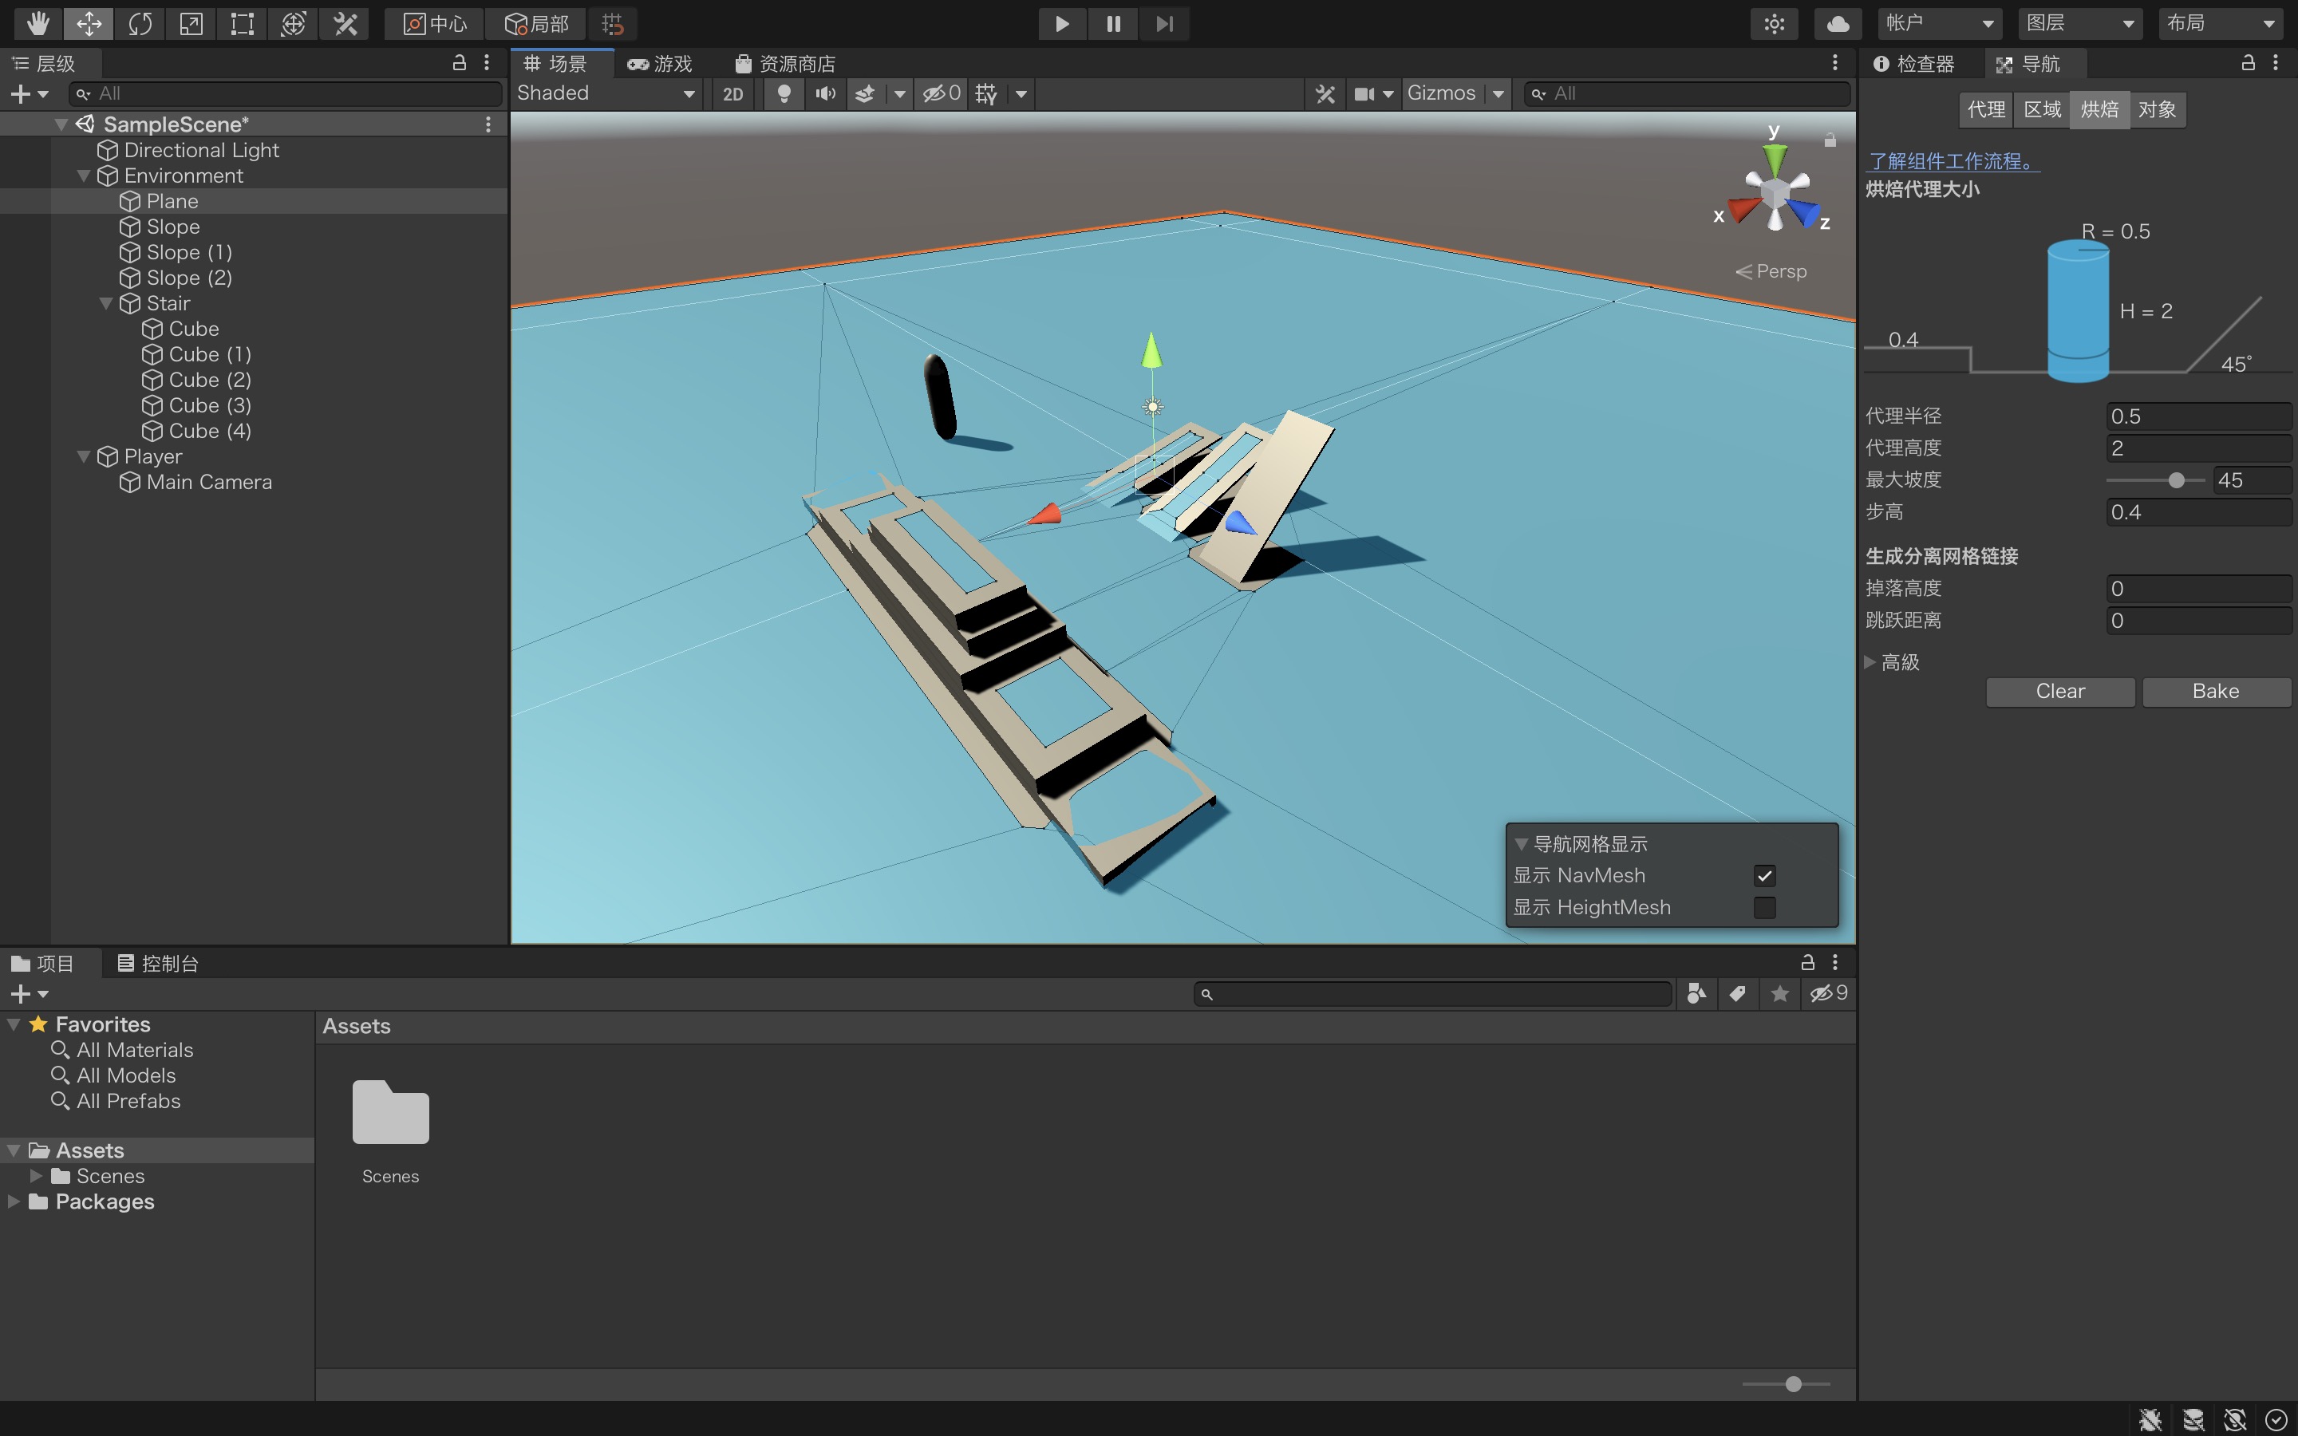Collapse the Stair hierarchy item
Screen dimensions: 2298x1436
(106, 304)
